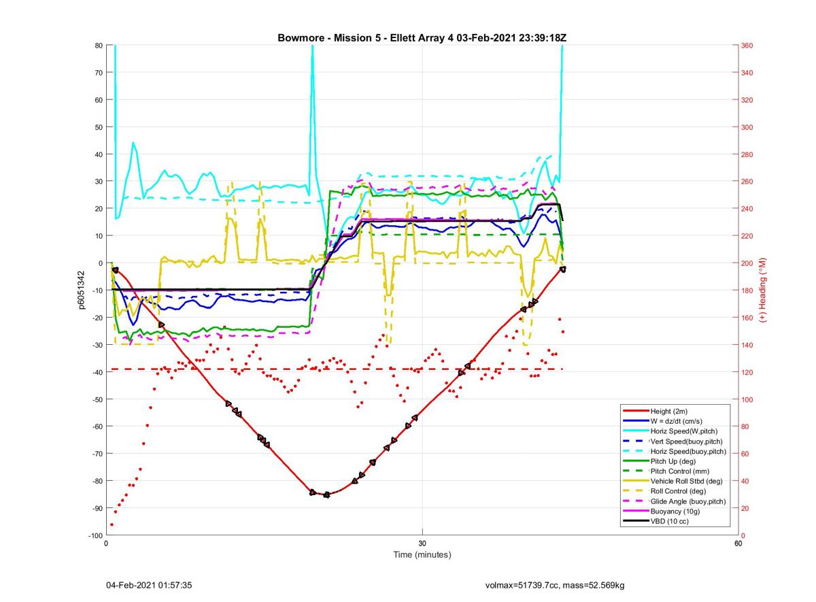
Task: Click the magenta dashed line sample for Glide Angle
Action: (635, 501)
